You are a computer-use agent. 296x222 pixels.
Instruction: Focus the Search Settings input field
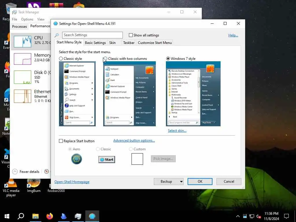(92, 35)
